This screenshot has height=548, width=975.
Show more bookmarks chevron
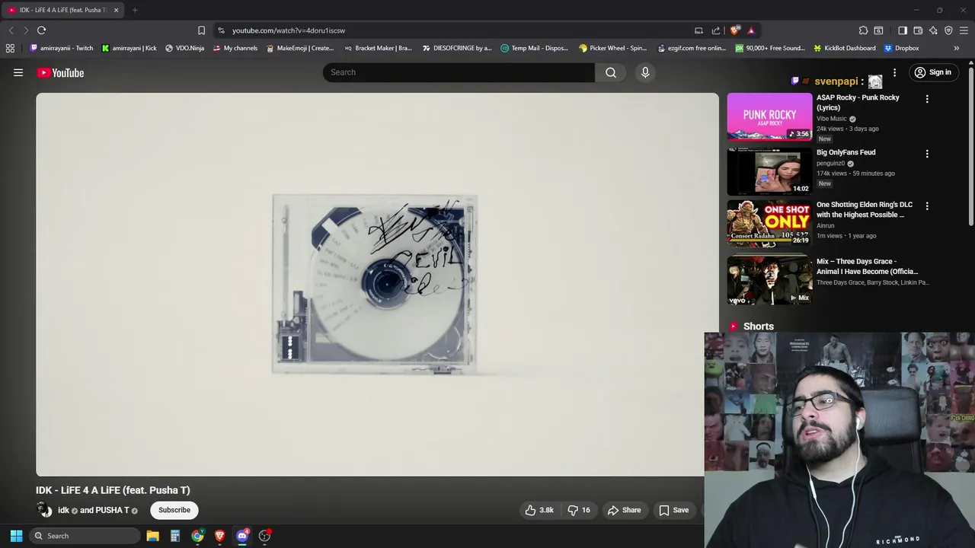957,48
